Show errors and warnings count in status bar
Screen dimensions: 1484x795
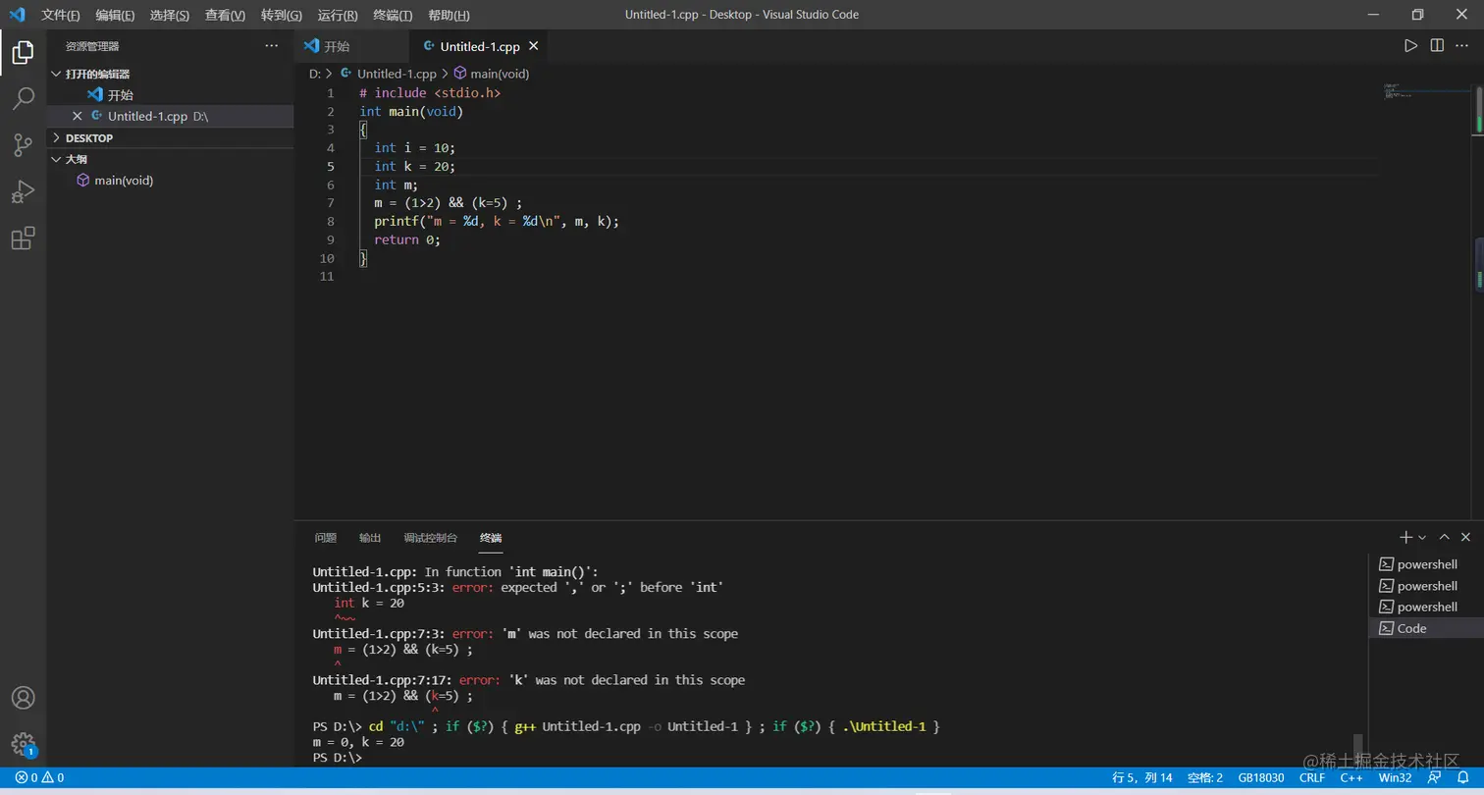coord(39,777)
